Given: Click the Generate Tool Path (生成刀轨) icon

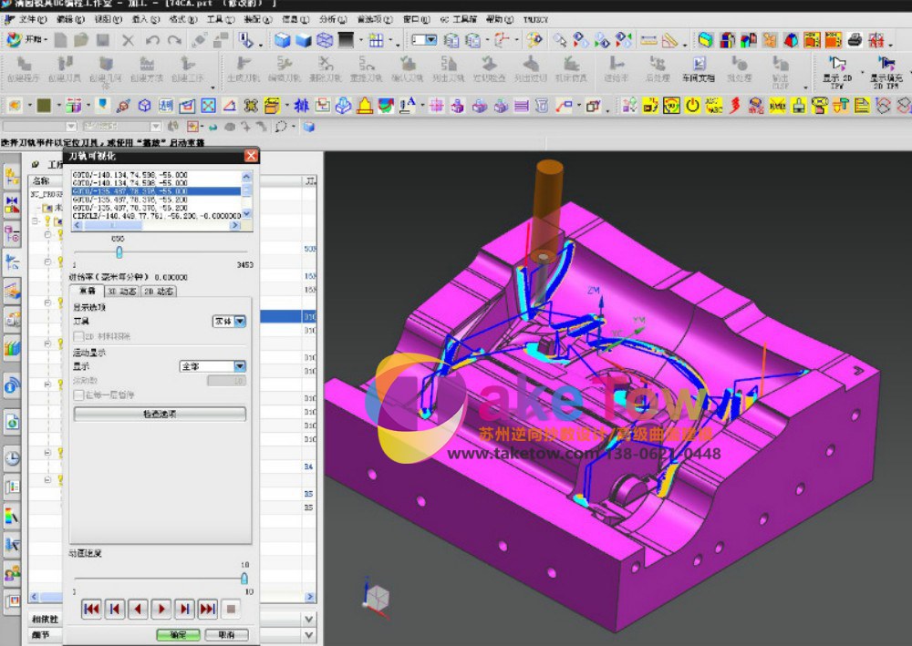Looking at the screenshot, I should pyautogui.click(x=244, y=69).
